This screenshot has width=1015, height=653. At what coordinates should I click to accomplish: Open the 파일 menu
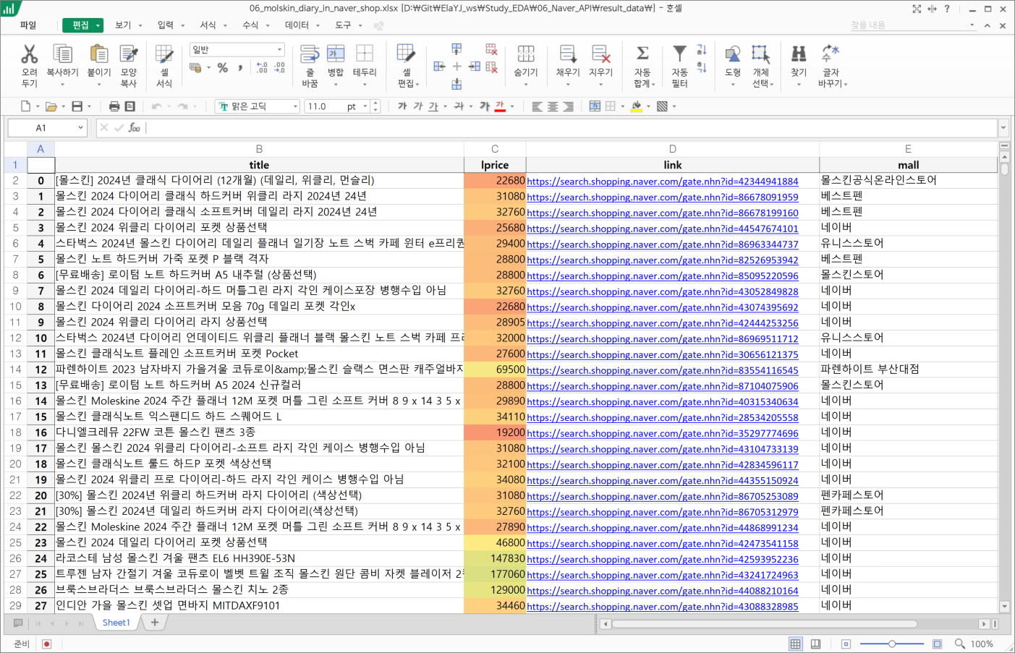[28, 25]
